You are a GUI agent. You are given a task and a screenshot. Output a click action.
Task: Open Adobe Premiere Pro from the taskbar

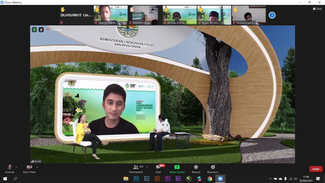click(x=168, y=179)
